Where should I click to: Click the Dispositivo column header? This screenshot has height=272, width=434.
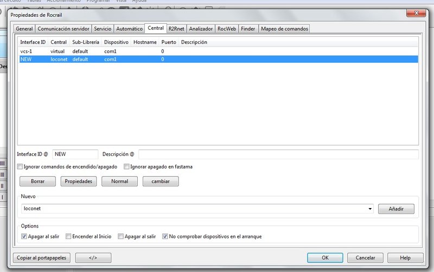click(116, 42)
